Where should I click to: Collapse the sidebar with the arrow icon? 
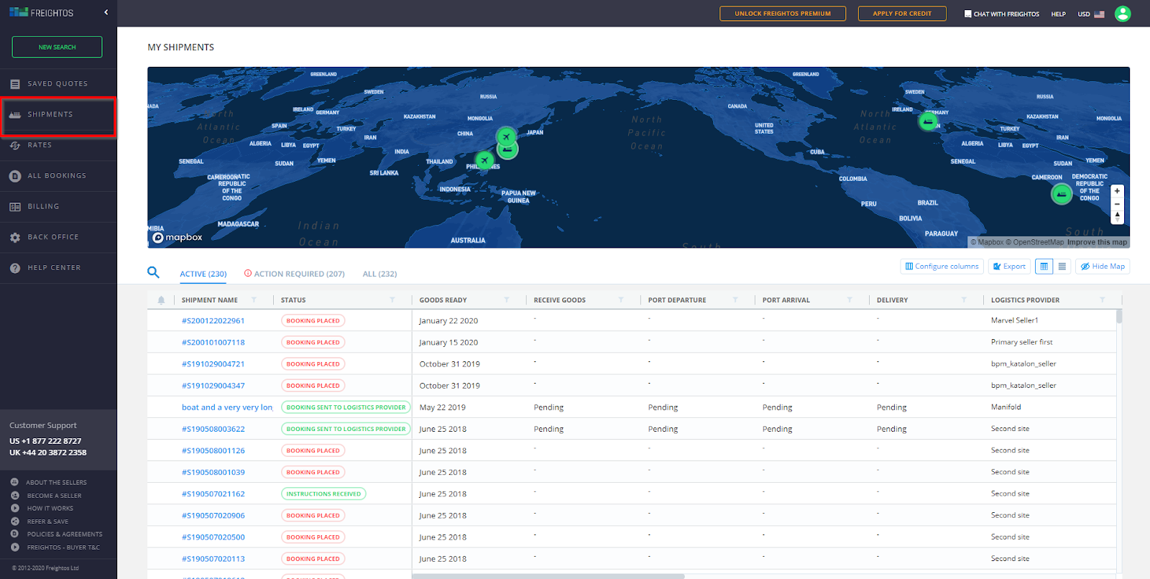tap(106, 12)
